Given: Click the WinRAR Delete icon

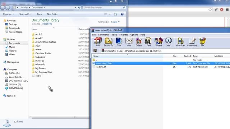Looking at the screenshot, I should pyautogui.click(x=139, y=42).
